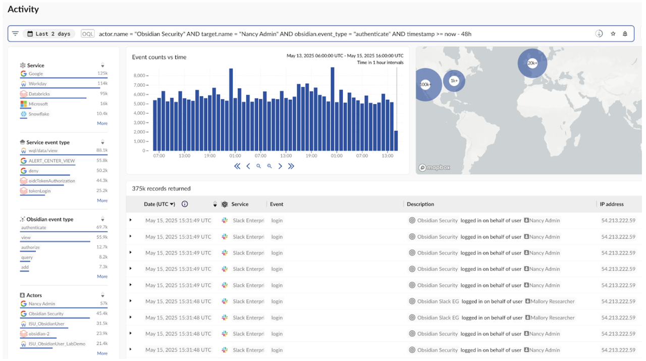Click the 375k records returned text

click(161, 189)
